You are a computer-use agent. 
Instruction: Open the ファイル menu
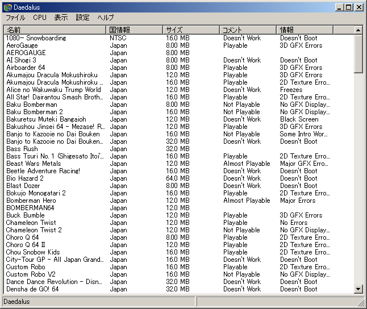(x=15, y=18)
